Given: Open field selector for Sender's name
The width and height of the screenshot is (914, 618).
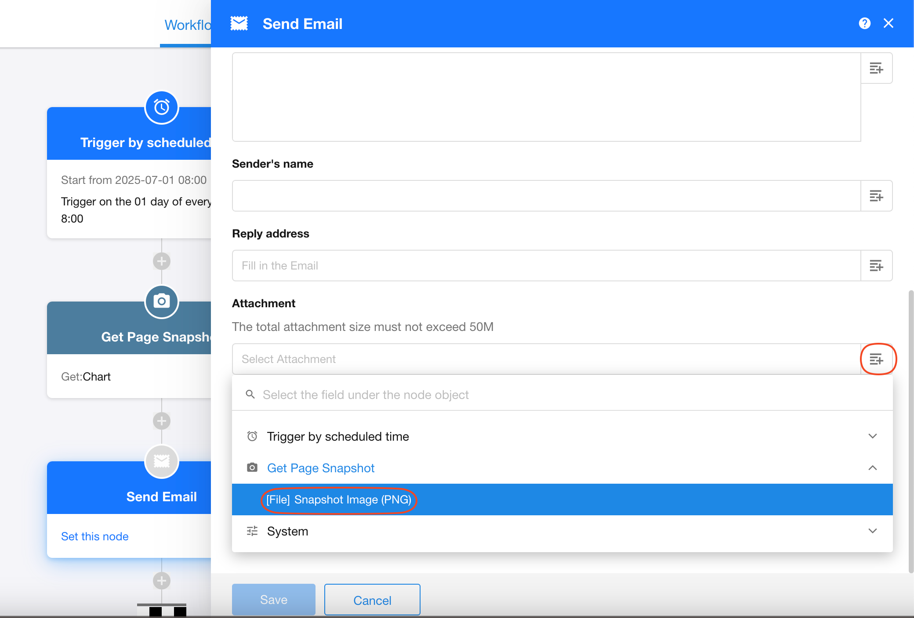Looking at the screenshot, I should [x=876, y=196].
